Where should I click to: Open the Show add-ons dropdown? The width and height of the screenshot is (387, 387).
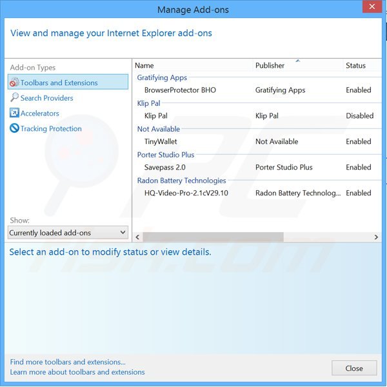click(x=68, y=233)
